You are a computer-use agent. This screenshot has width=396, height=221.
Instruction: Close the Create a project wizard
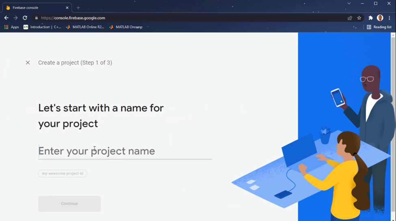pyautogui.click(x=28, y=62)
